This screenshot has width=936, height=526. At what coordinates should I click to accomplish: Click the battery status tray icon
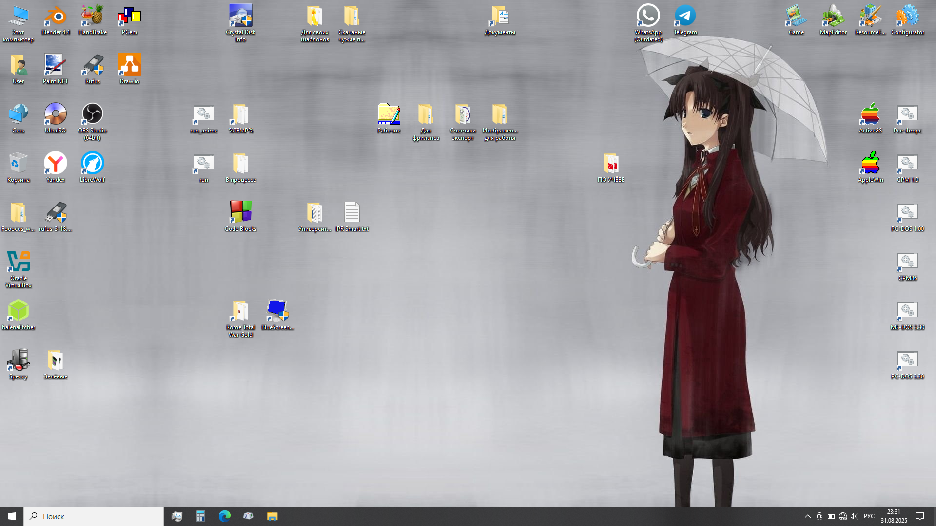click(831, 516)
